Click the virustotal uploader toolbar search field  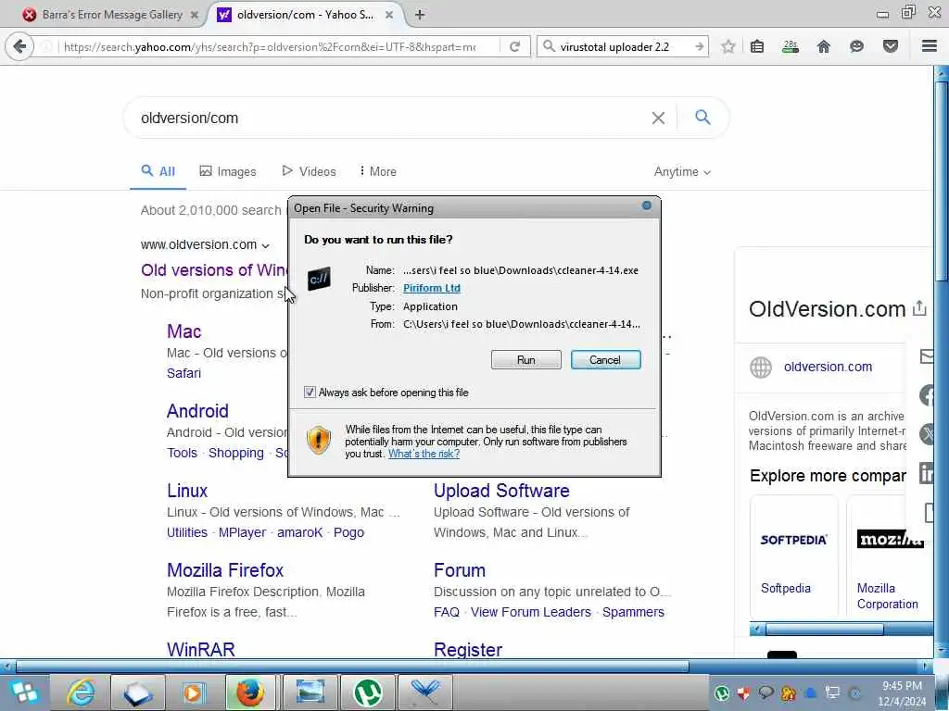623,46
